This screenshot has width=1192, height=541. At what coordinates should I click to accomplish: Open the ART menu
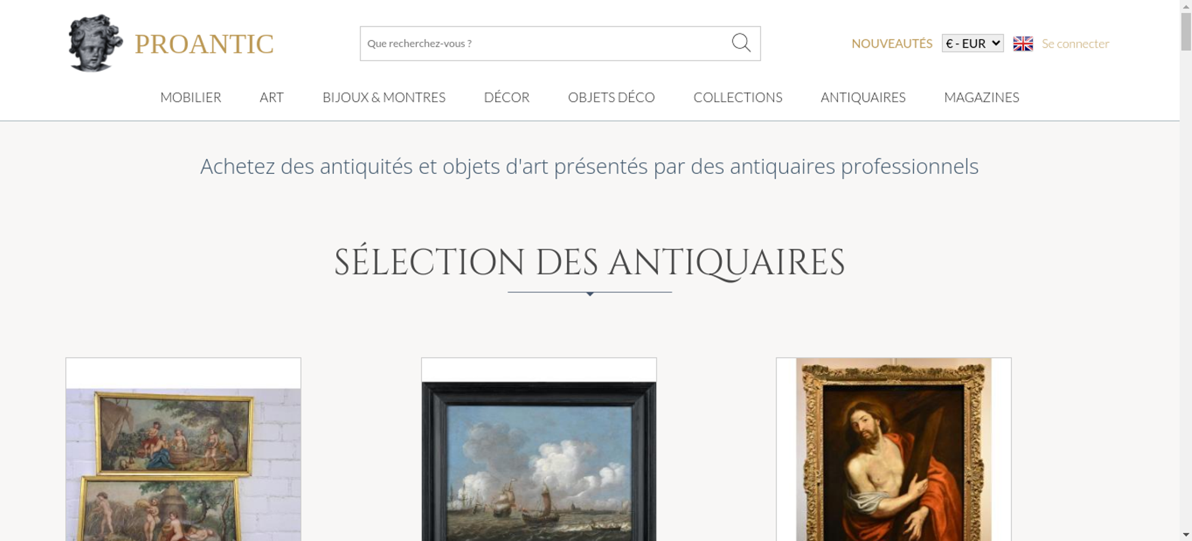click(x=272, y=97)
